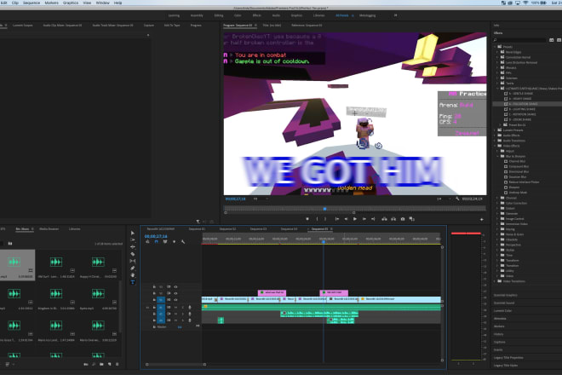Enable voice-over record on first audio track
The width and height of the screenshot is (562, 375).
190,308
